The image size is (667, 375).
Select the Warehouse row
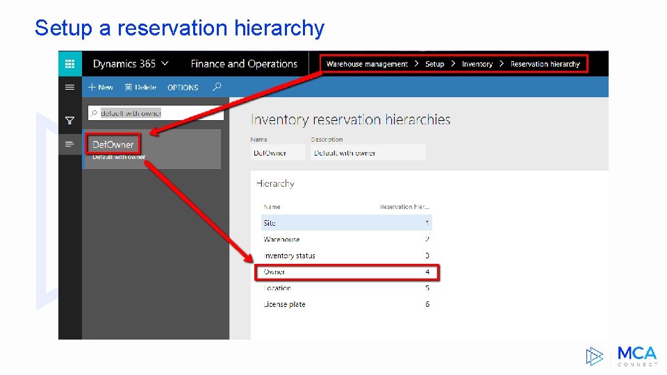point(346,240)
